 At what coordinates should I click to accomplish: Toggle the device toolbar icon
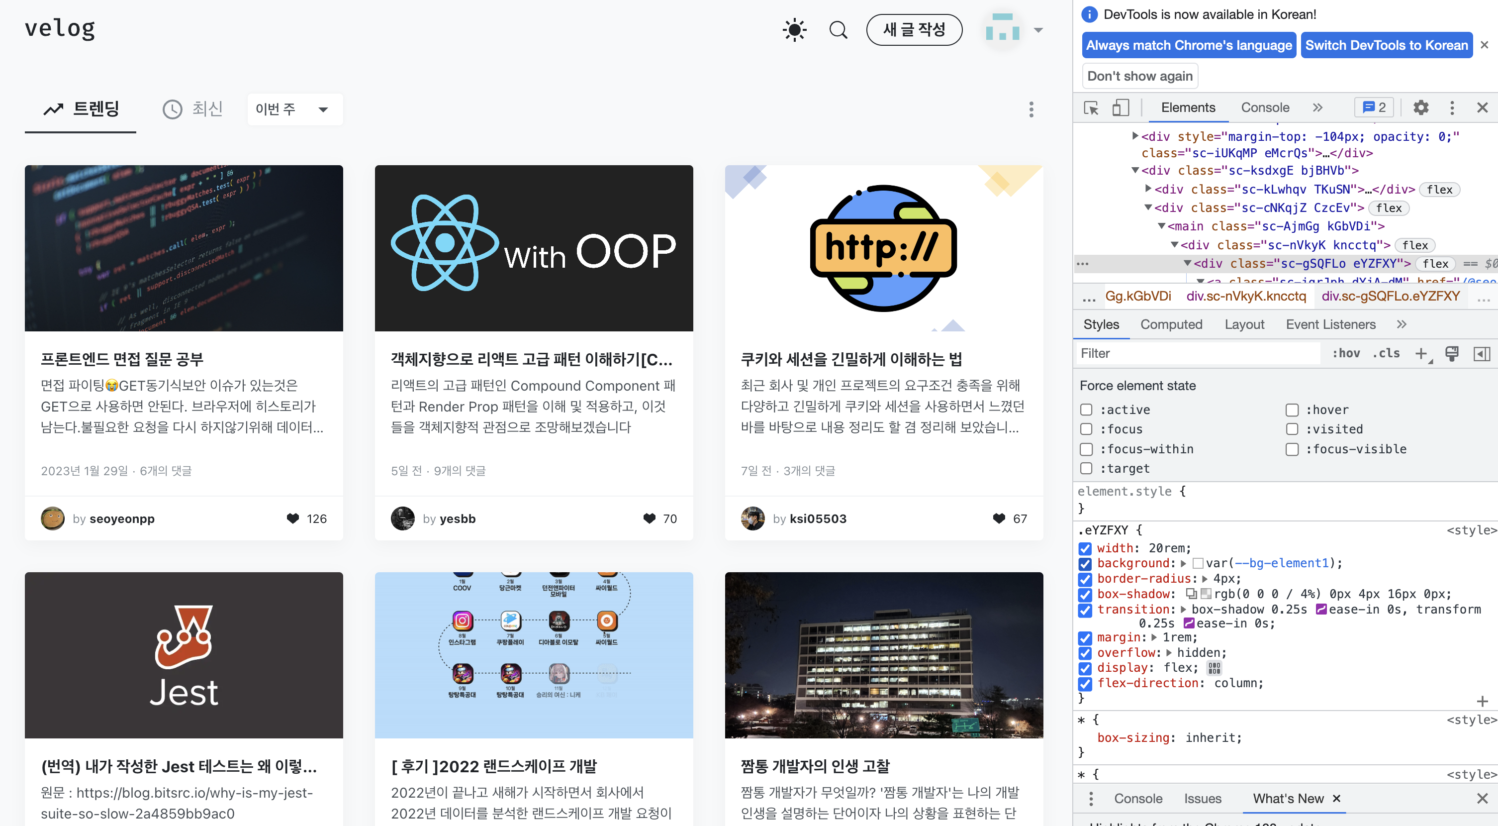pyautogui.click(x=1120, y=107)
